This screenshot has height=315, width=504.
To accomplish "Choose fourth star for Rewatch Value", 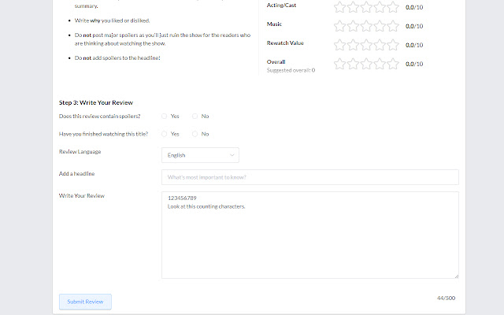I will (380, 45).
